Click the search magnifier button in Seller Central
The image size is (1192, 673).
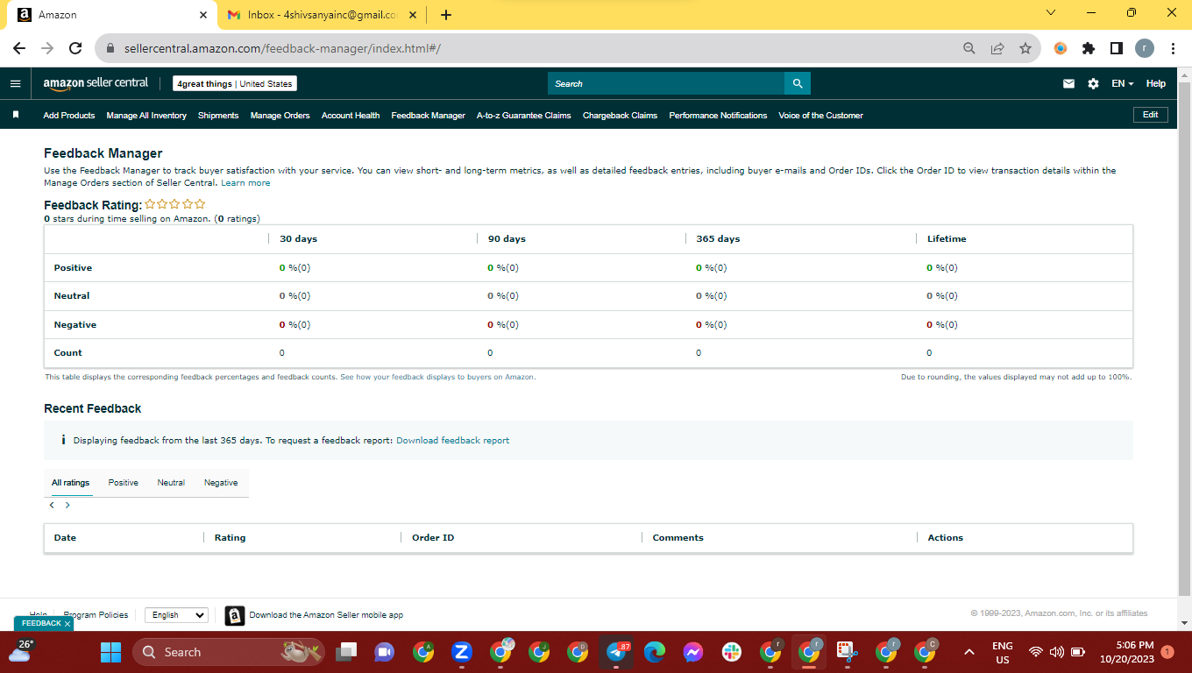798,83
